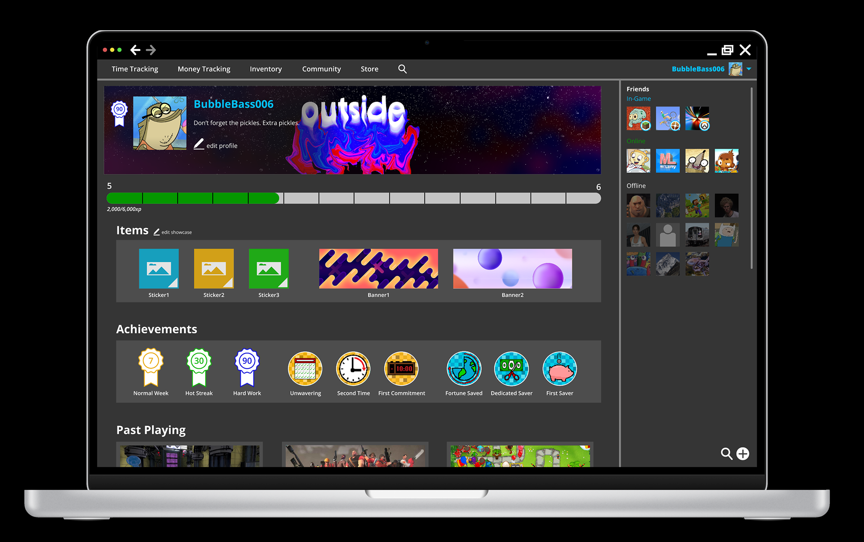Open the Banner2 item thumbnail
Image resolution: width=864 pixels, height=542 pixels.
pyautogui.click(x=513, y=269)
